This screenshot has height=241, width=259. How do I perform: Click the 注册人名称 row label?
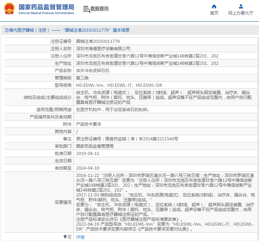(x=61, y=49)
